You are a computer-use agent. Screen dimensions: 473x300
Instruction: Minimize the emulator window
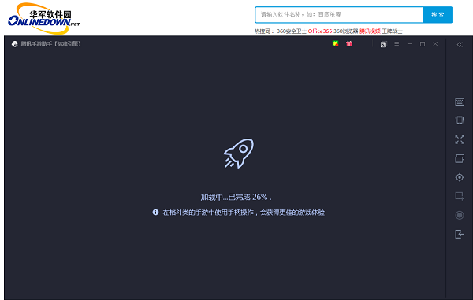[x=409, y=44]
